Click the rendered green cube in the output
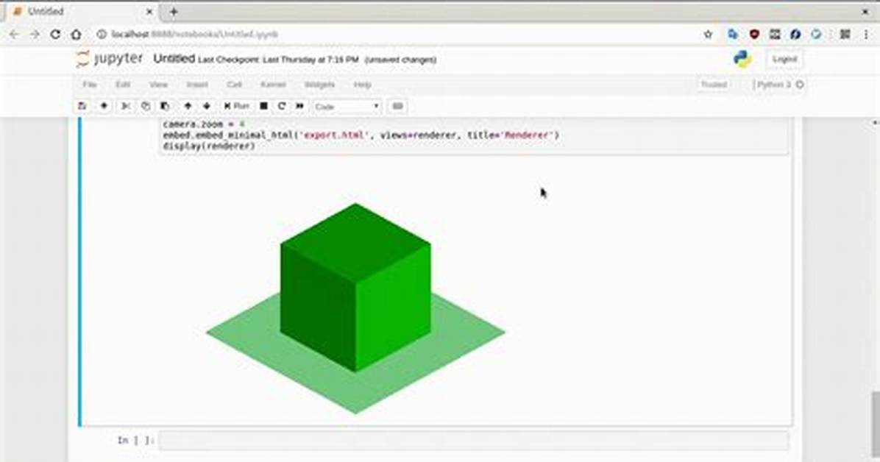The image size is (880, 462). [x=355, y=287]
